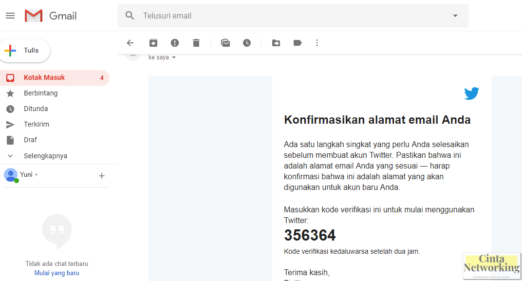Viewport: 522px width, 281px height.
Task: Click the Twitter bird logo
Action: [472, 94]
